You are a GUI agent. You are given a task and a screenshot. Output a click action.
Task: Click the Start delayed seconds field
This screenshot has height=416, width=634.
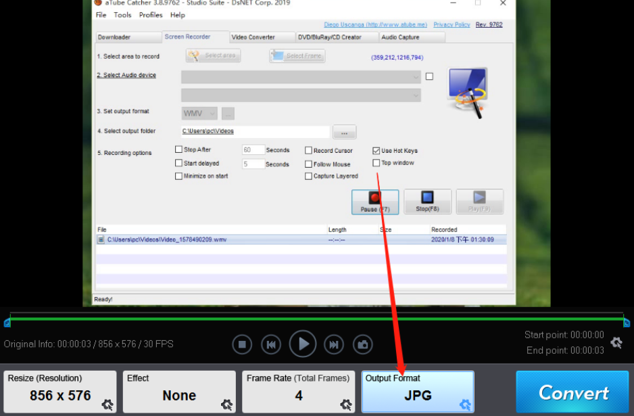pyautogui.click(x=253, y=164)
